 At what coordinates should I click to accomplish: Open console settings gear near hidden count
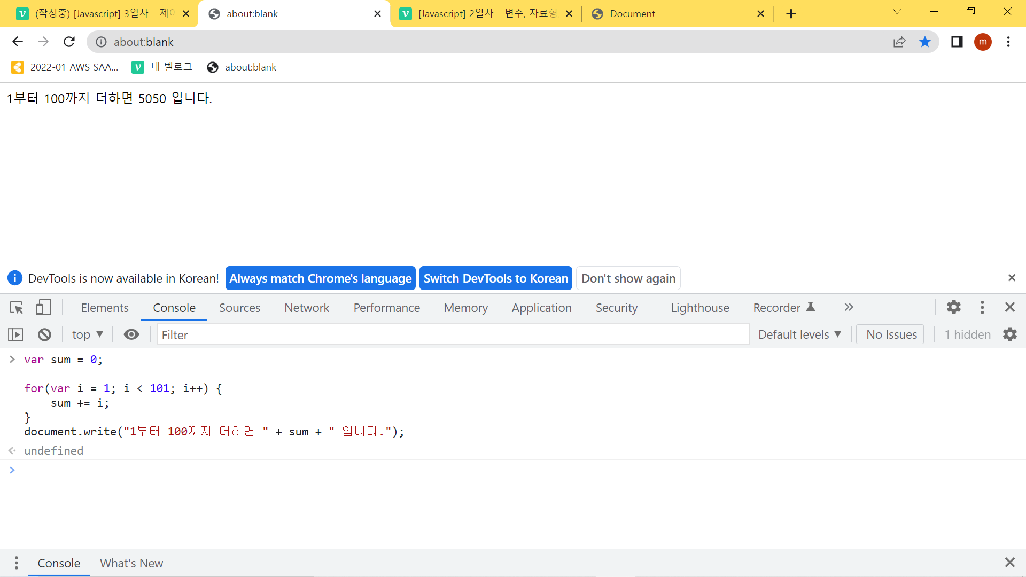pyautogui.click(x=1010, y=334)
